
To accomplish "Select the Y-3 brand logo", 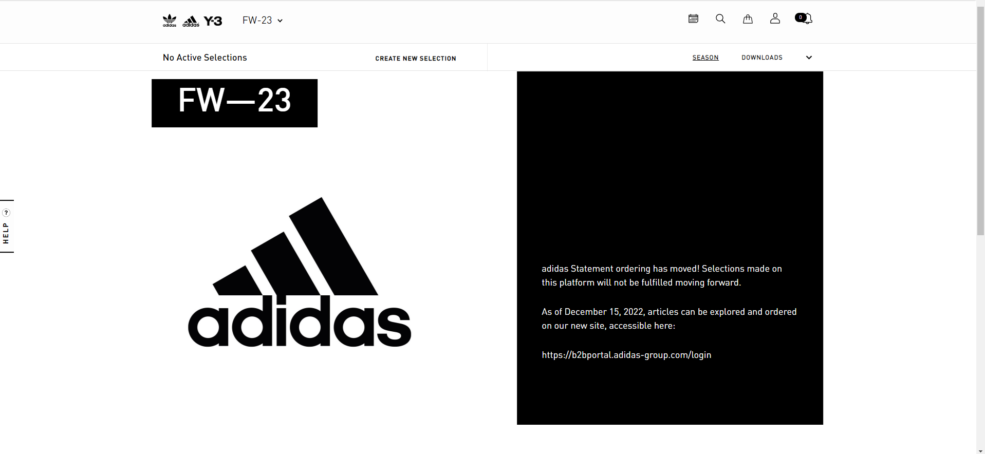I will pos(213,21).
